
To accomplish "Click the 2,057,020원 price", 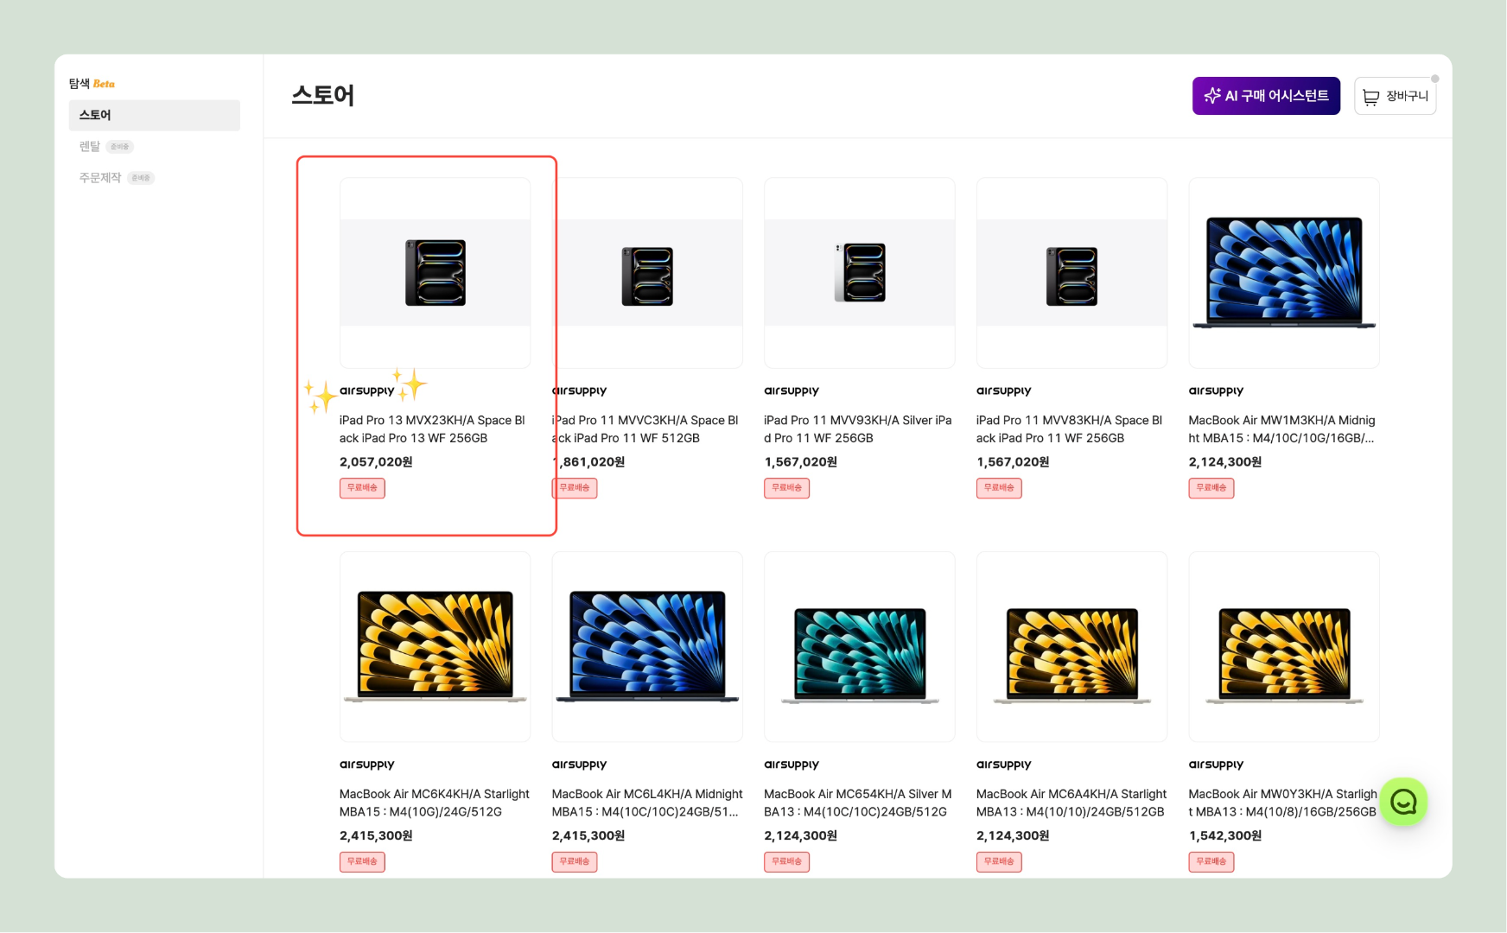I will tap(376, 462).
